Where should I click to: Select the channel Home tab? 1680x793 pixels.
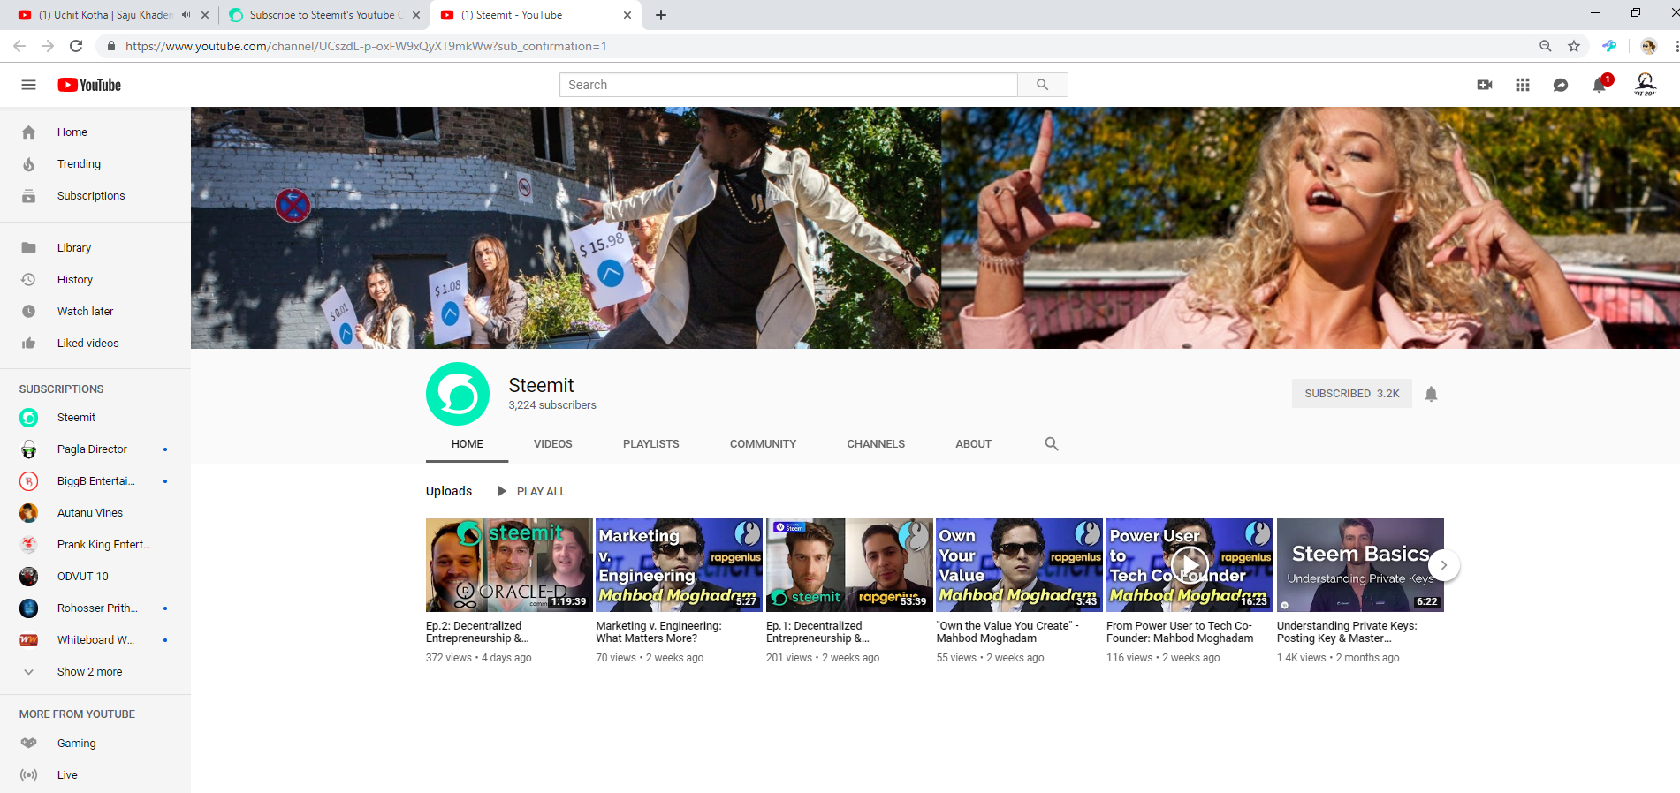(468, 444)
